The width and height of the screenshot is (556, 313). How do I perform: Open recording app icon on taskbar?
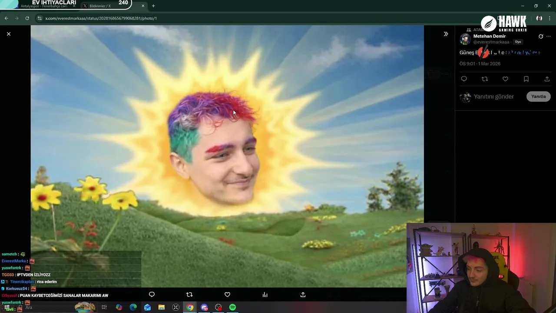pos(218,307)
